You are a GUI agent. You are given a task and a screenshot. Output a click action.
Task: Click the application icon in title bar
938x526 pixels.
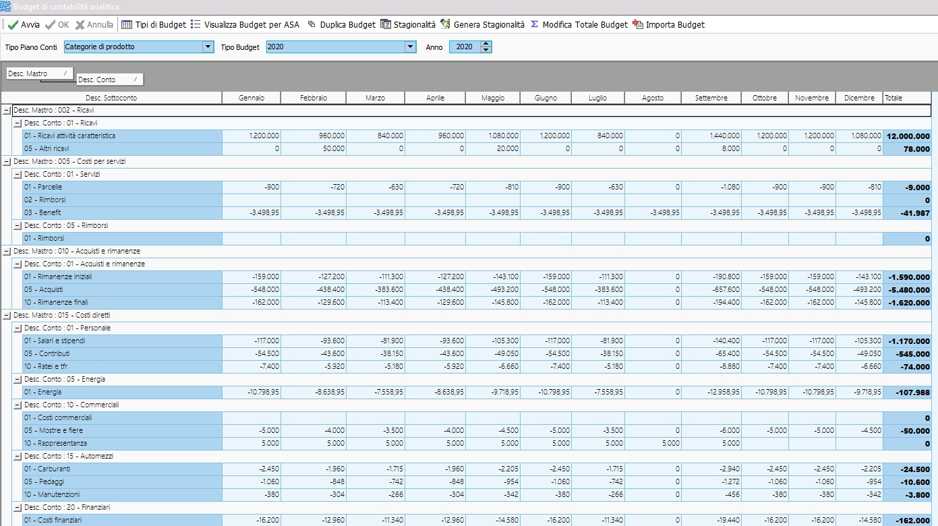pyautogui.click(x=5, y=6)
